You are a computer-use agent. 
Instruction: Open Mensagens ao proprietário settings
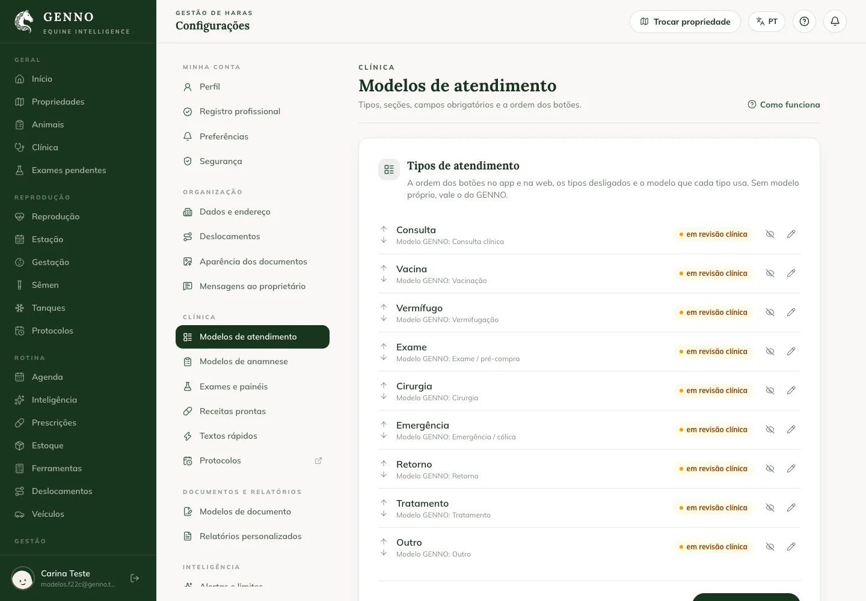pos(253,286)
